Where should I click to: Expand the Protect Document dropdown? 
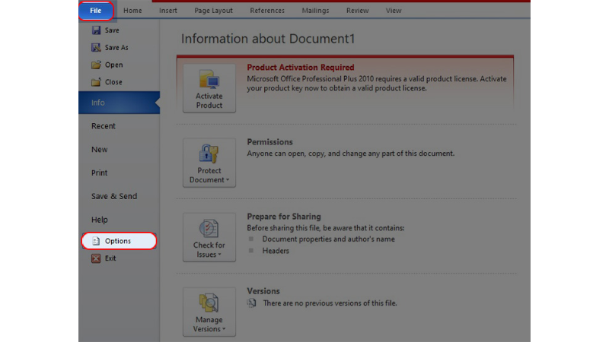tap(209, 163)
